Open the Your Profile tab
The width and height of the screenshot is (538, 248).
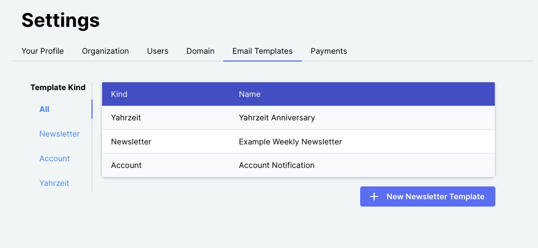pyautogui.click(x=43, y=51)
